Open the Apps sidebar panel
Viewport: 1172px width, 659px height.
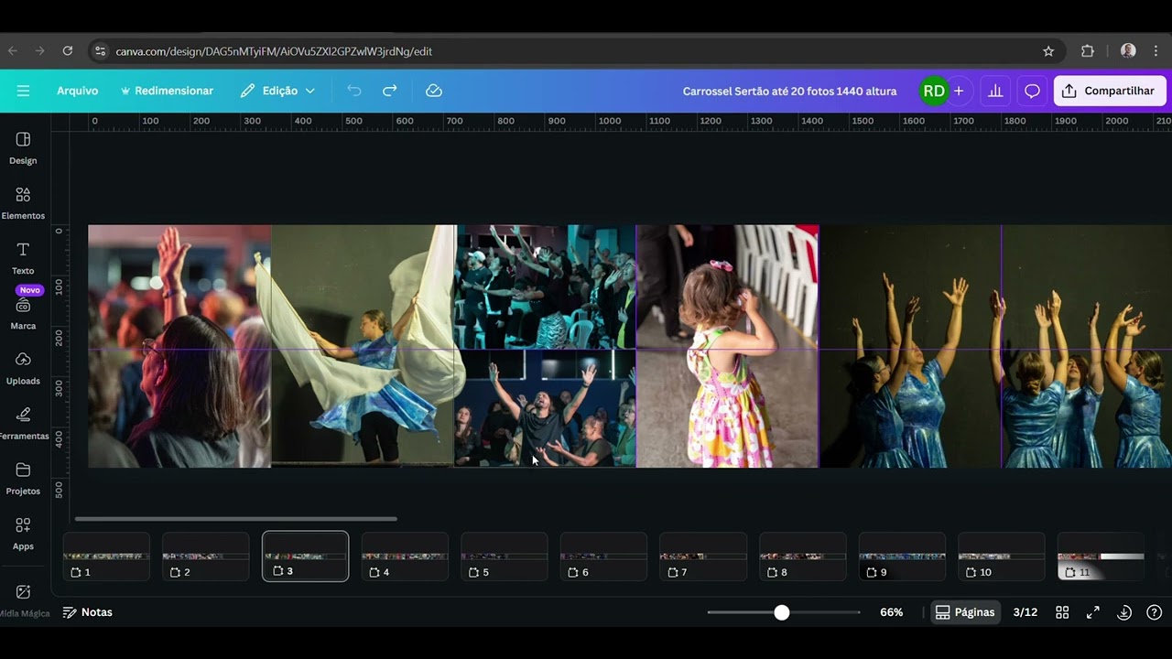[x=23, y=534]
